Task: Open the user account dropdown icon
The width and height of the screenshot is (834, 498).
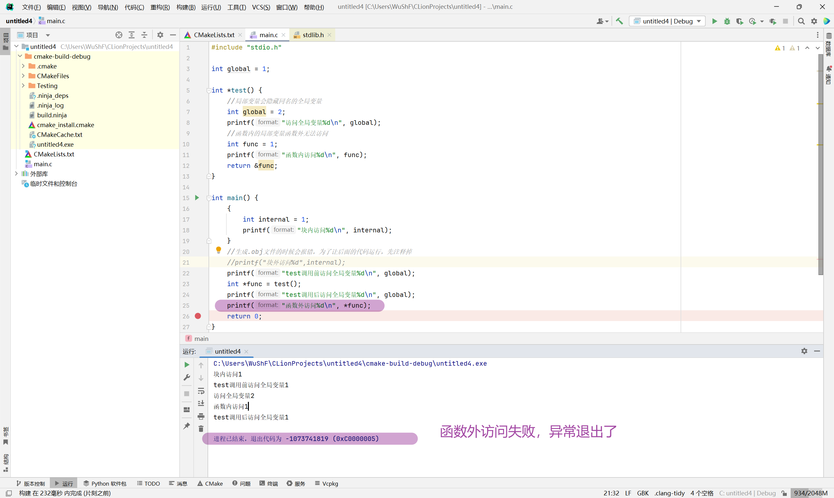Action: point(602,21)
